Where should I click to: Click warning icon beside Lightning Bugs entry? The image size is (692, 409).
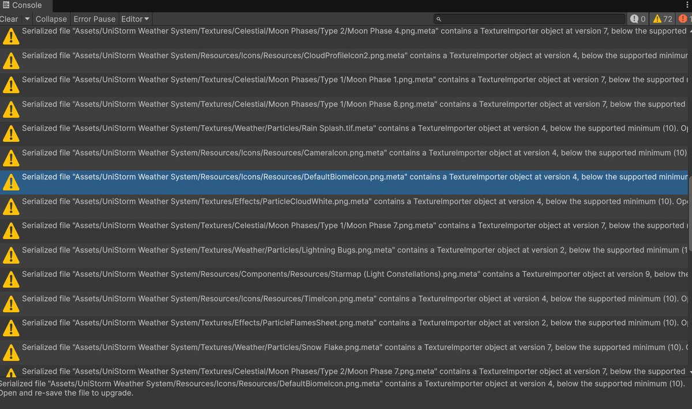pyautogui.click(x=10, y=256)
